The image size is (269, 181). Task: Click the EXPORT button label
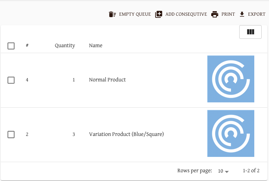(257, 14)
